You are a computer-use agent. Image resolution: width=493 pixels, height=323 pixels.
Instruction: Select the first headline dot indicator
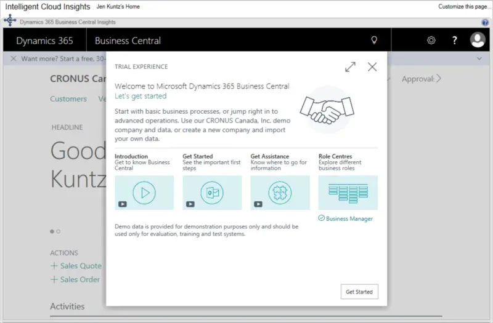(x=52, y=232)
